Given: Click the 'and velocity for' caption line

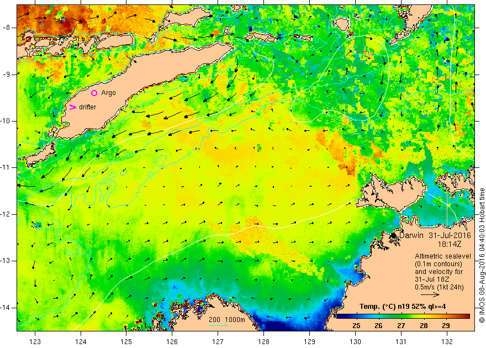Looking at the screenshot, I should coord(439,272).
